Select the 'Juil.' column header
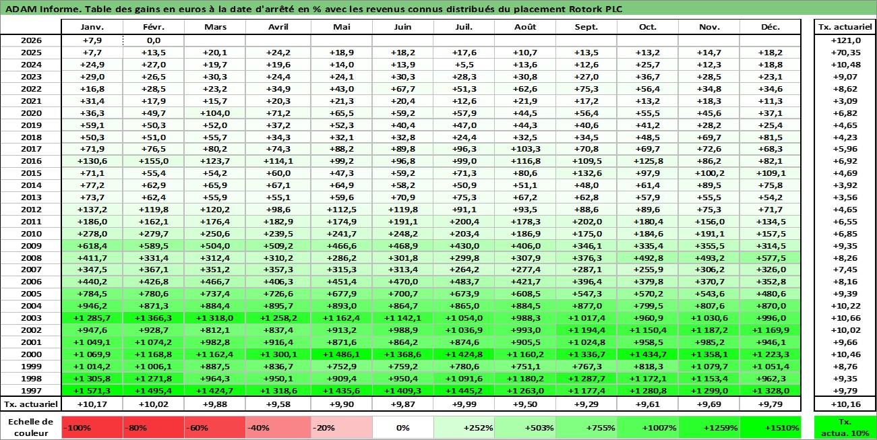Screen dimensions: 877x440 click(464, 27)
